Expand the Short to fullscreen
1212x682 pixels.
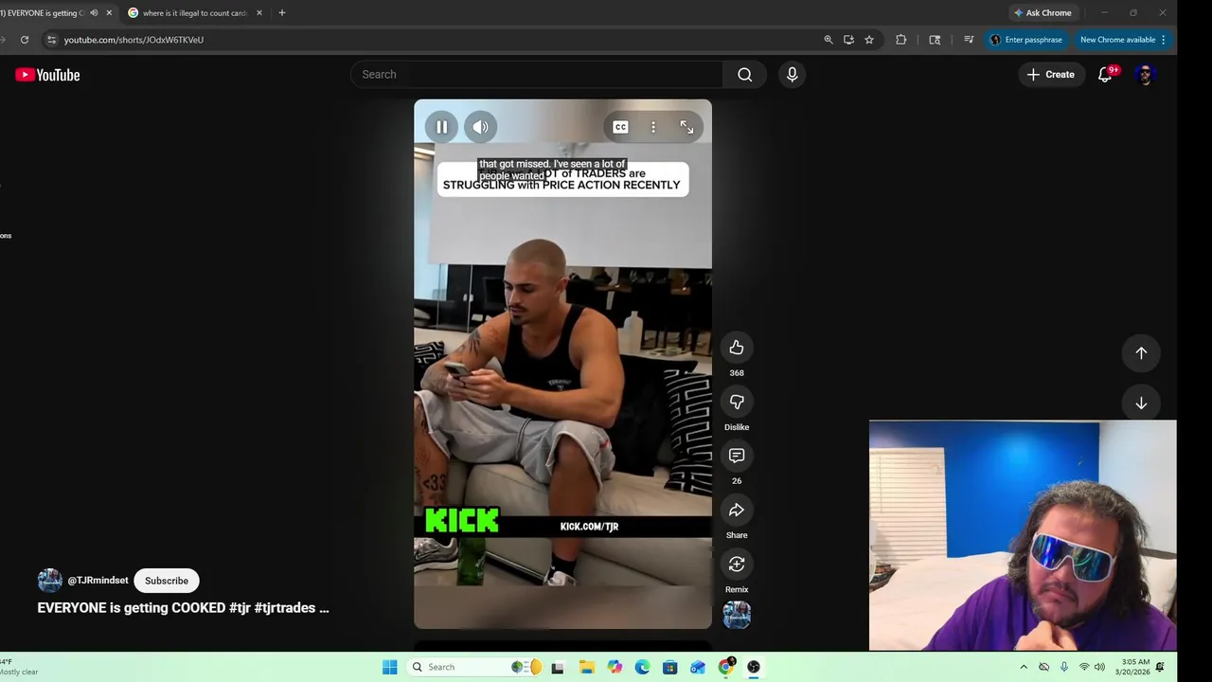pyautogui.click(x=686, y=127)
